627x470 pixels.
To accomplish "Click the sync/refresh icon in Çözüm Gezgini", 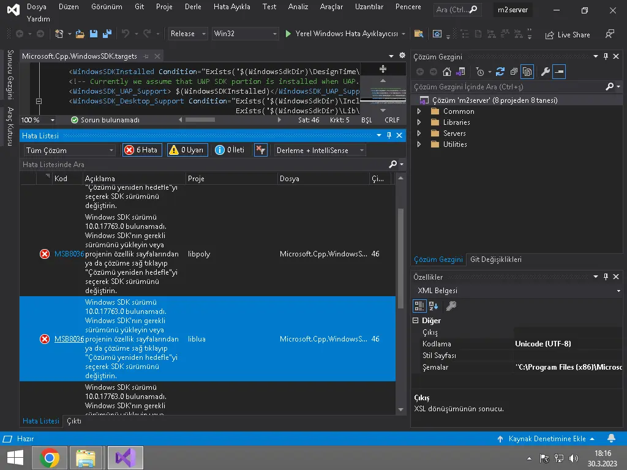I will click(500, 72).
